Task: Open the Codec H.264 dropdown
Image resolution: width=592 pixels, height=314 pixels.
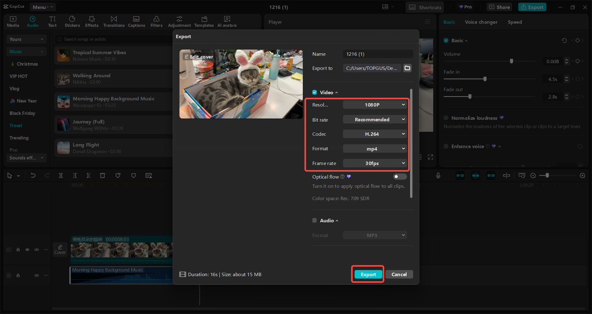Action: coord(375,134)
